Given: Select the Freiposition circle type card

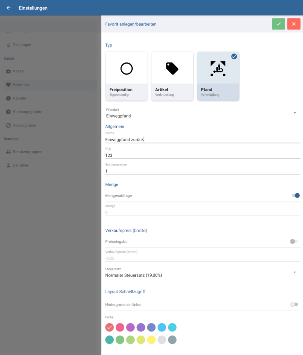Looking at the screenshot, I should pyautogui.click(x=126, y=76).
